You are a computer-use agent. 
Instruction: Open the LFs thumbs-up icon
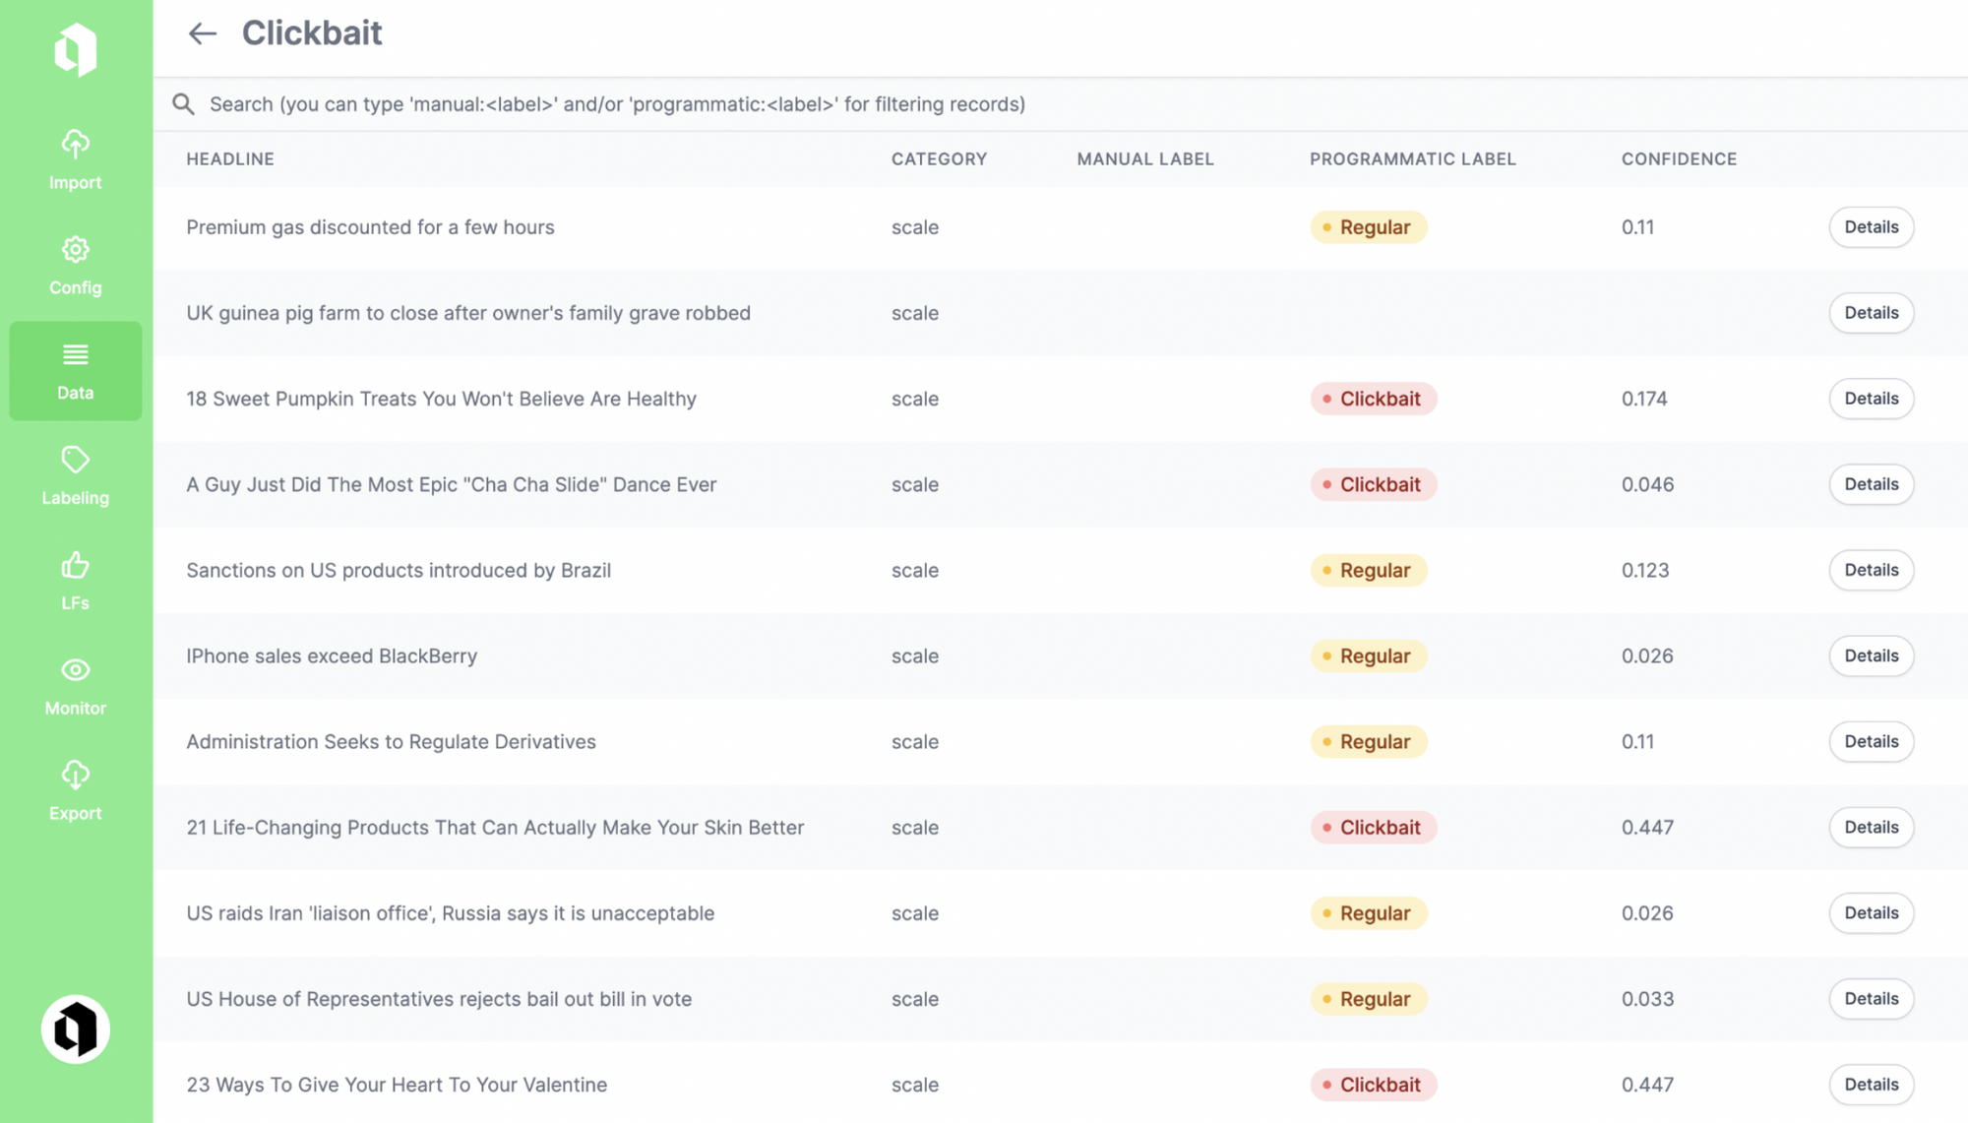76,565
